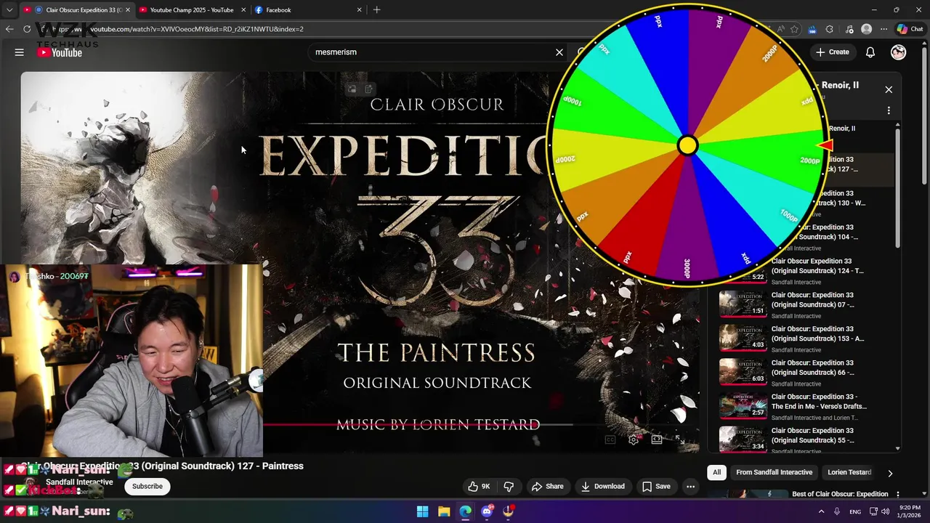Viewport: 930px width, 523px height.
Task: Open Edge settings and more menu
Action: click(883, 29)
